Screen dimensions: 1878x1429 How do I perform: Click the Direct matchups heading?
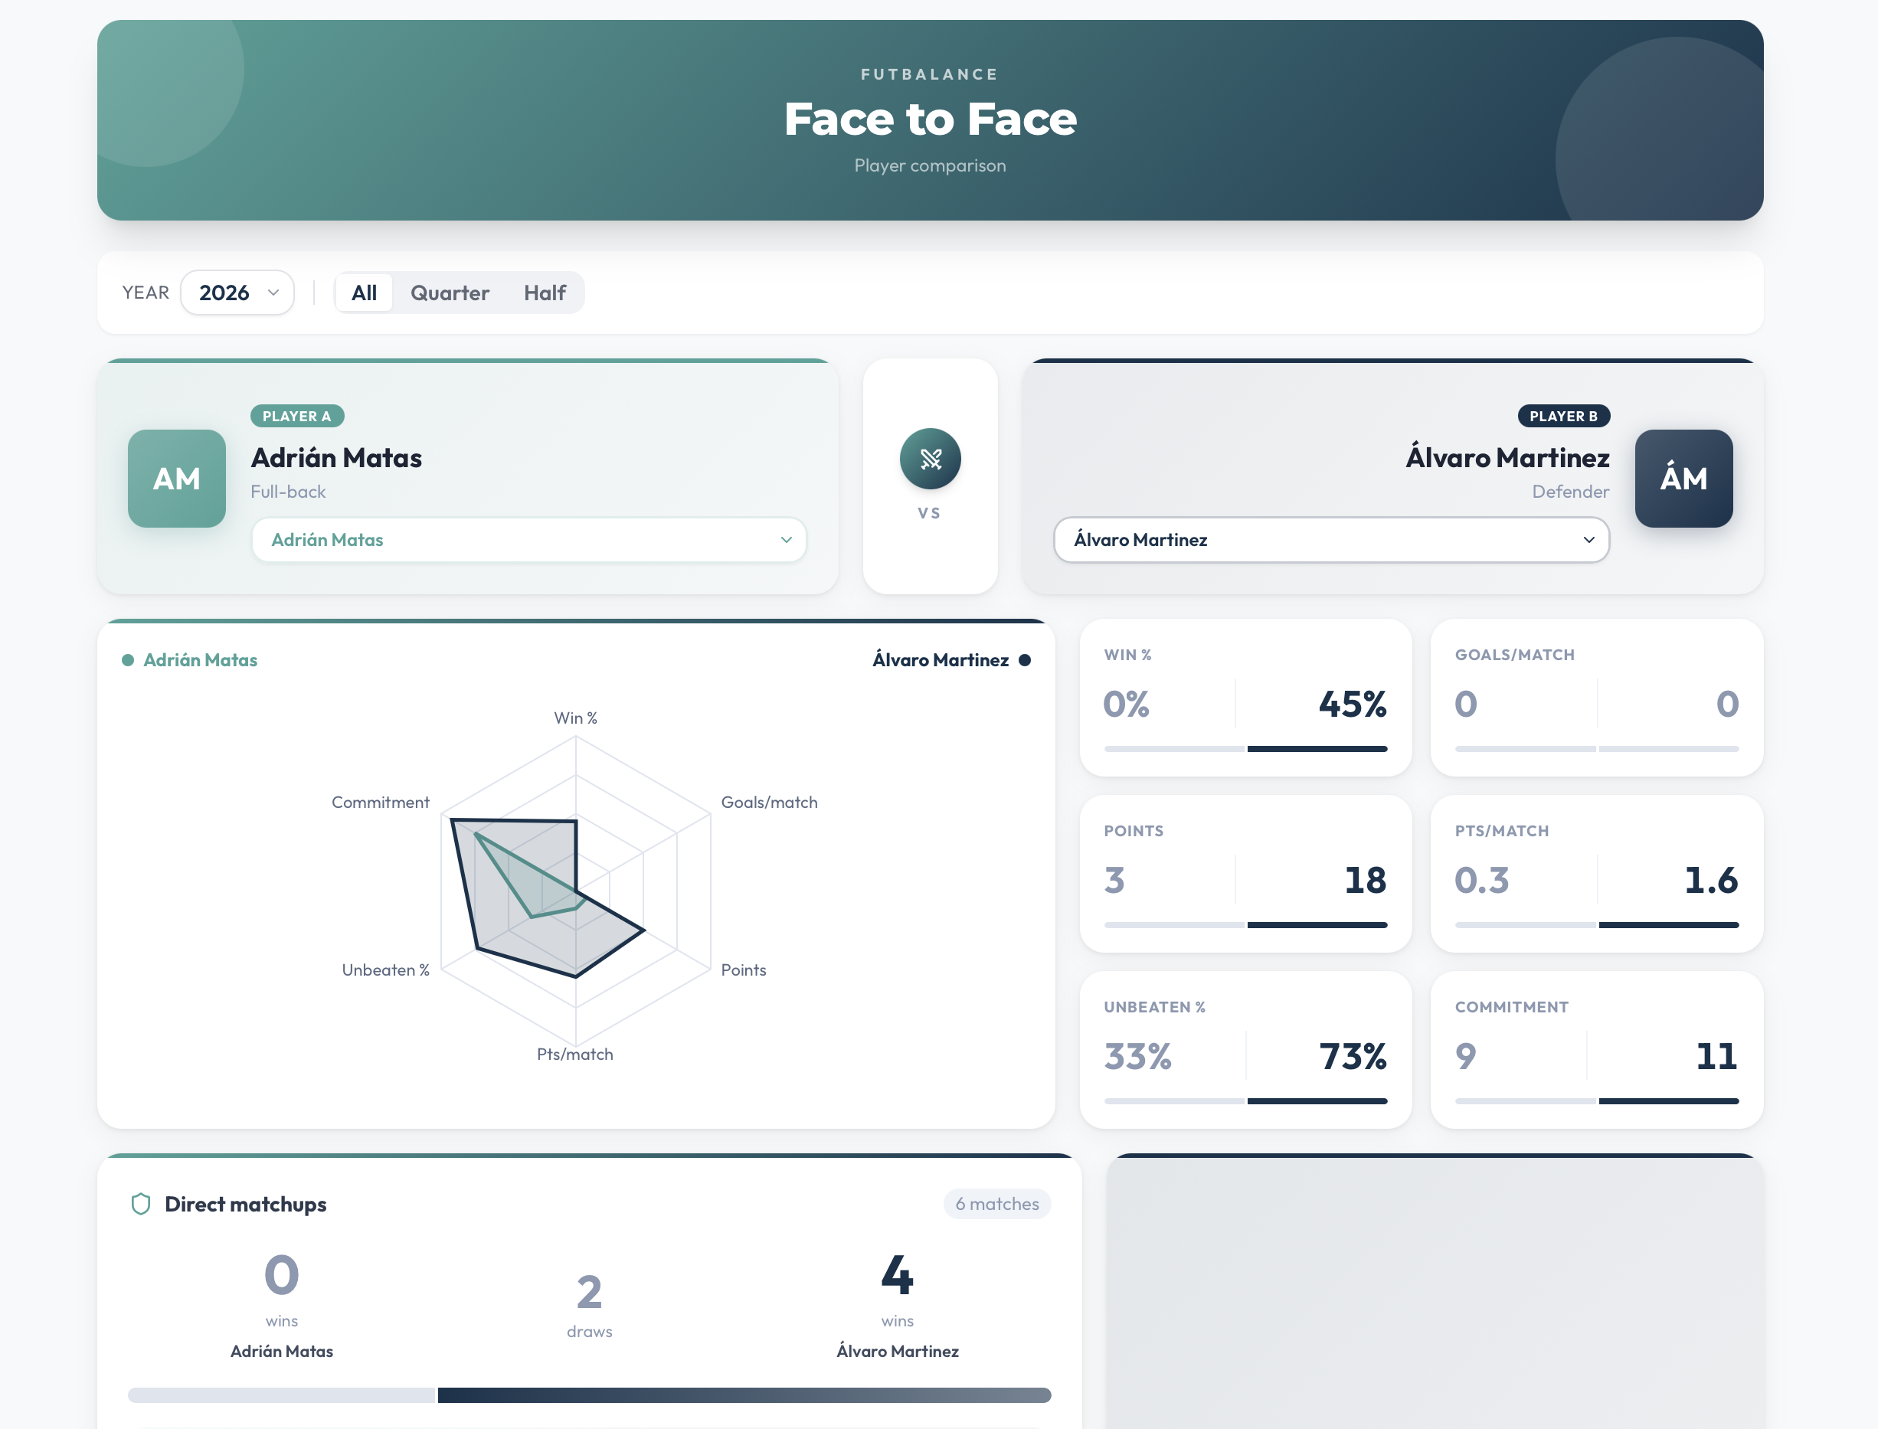click(x=245, y=1204)
